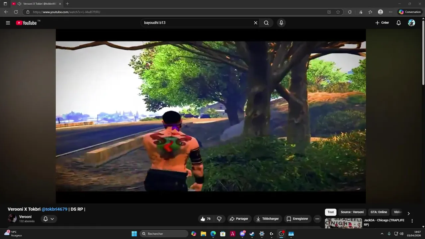Open a new browser tab
Screen dimensions: 425x239
tap(67, 4)
